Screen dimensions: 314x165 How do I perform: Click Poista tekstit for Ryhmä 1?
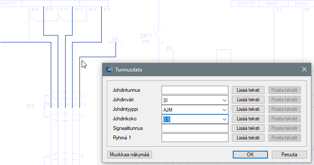(284, 138)
